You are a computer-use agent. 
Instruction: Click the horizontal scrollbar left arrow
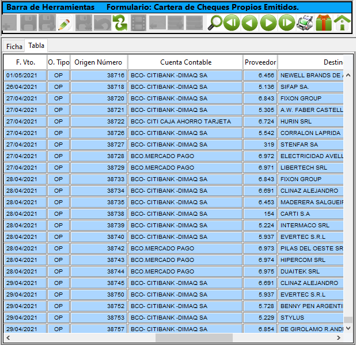(x=8, y=337)
